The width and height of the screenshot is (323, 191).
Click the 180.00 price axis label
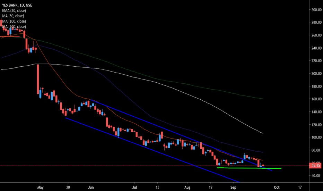tap(316, 86)
